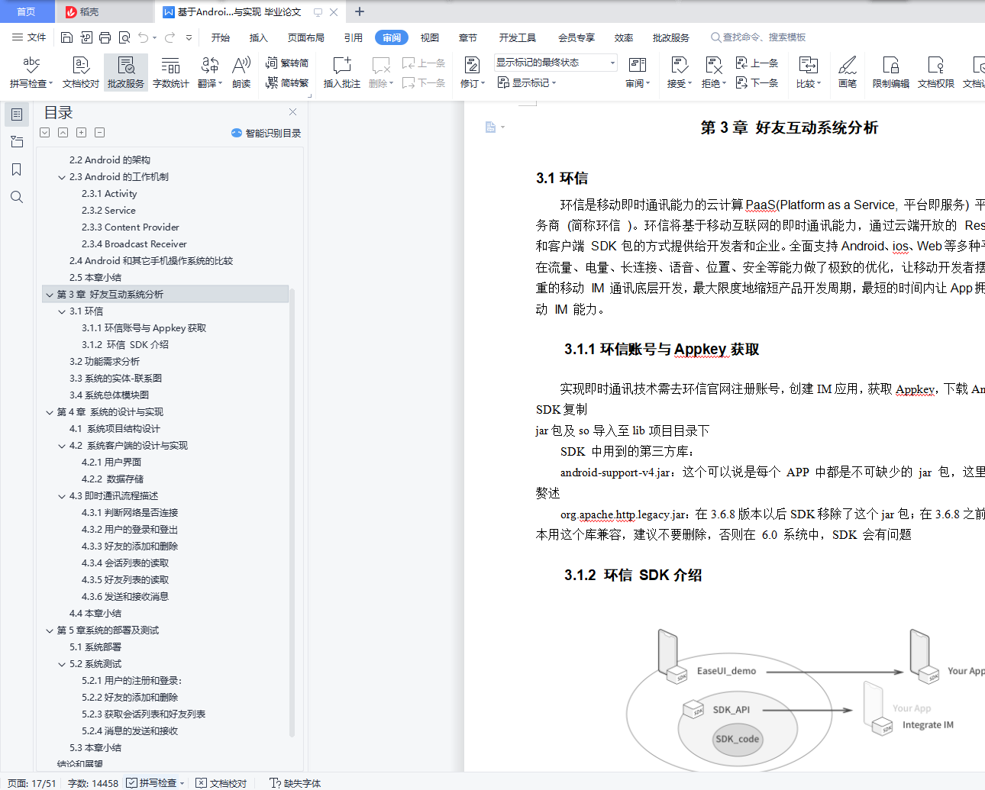Jump to 3.2 功能需求分析 in outline
985x790 pixels.
[105, 362]
